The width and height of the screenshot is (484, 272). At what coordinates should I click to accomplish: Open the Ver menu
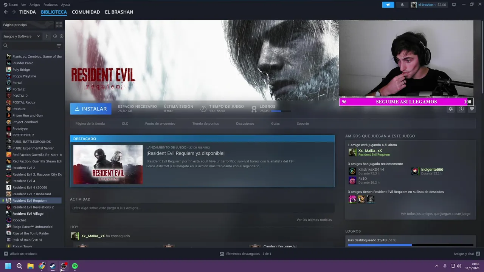tap(23, 5)
